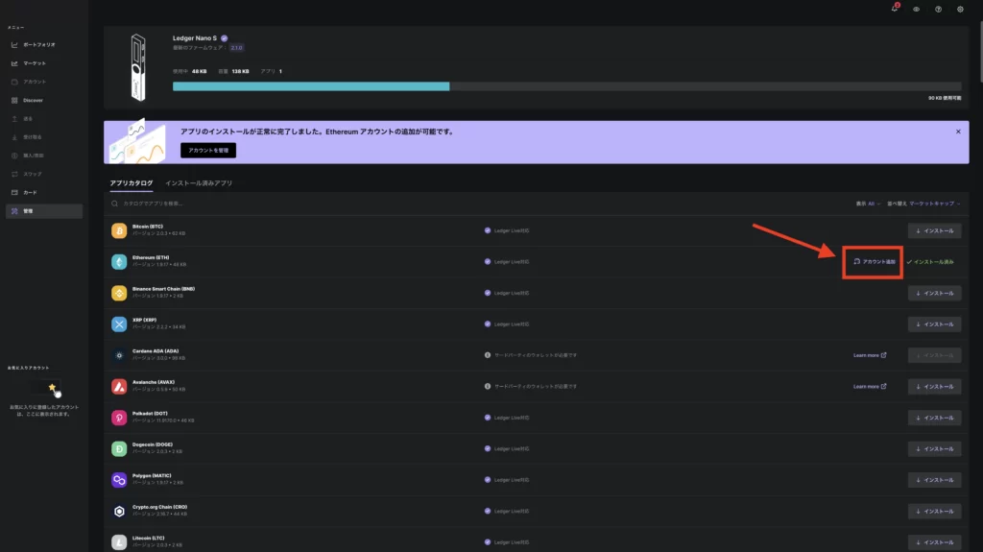Install the Avalanche (AVAX) app
Viewport: 983px width, 552px height.
(934, 386)
